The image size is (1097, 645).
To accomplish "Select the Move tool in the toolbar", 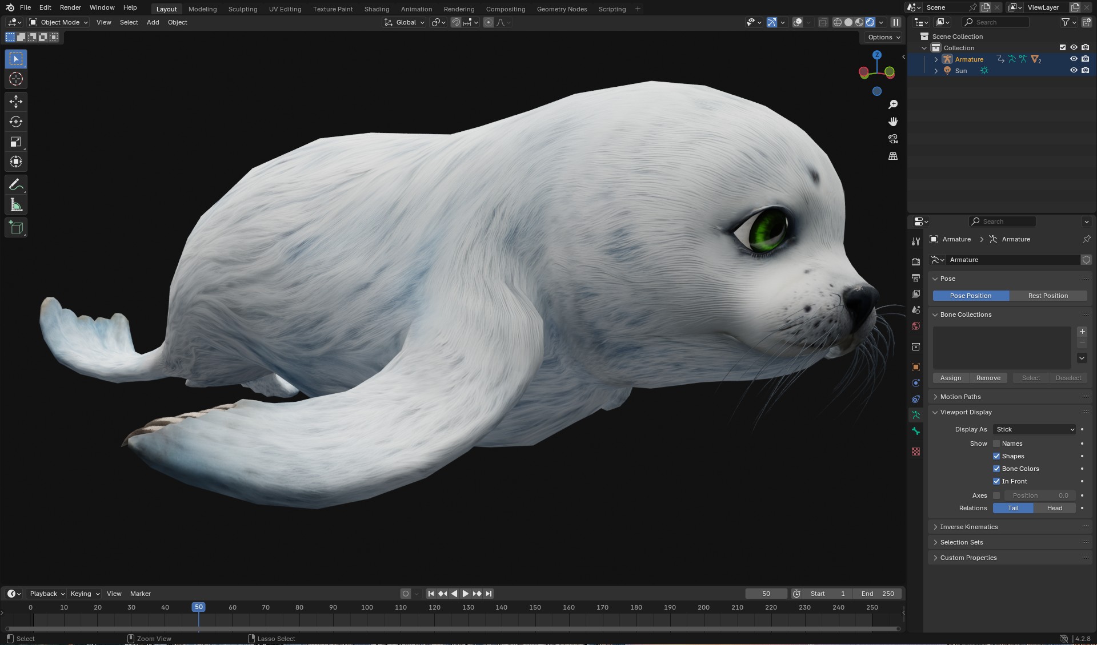I will (15, 101).
